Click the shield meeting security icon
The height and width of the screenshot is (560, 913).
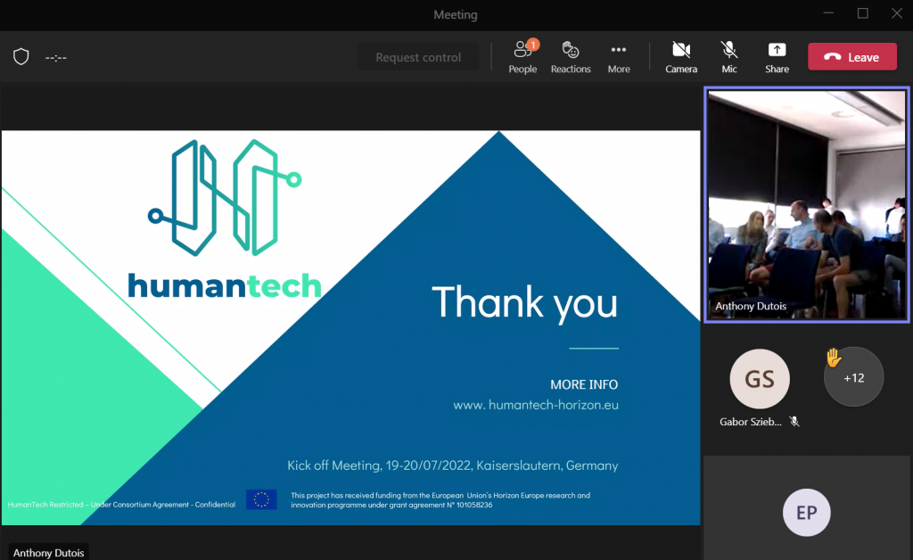coord(21,56)
